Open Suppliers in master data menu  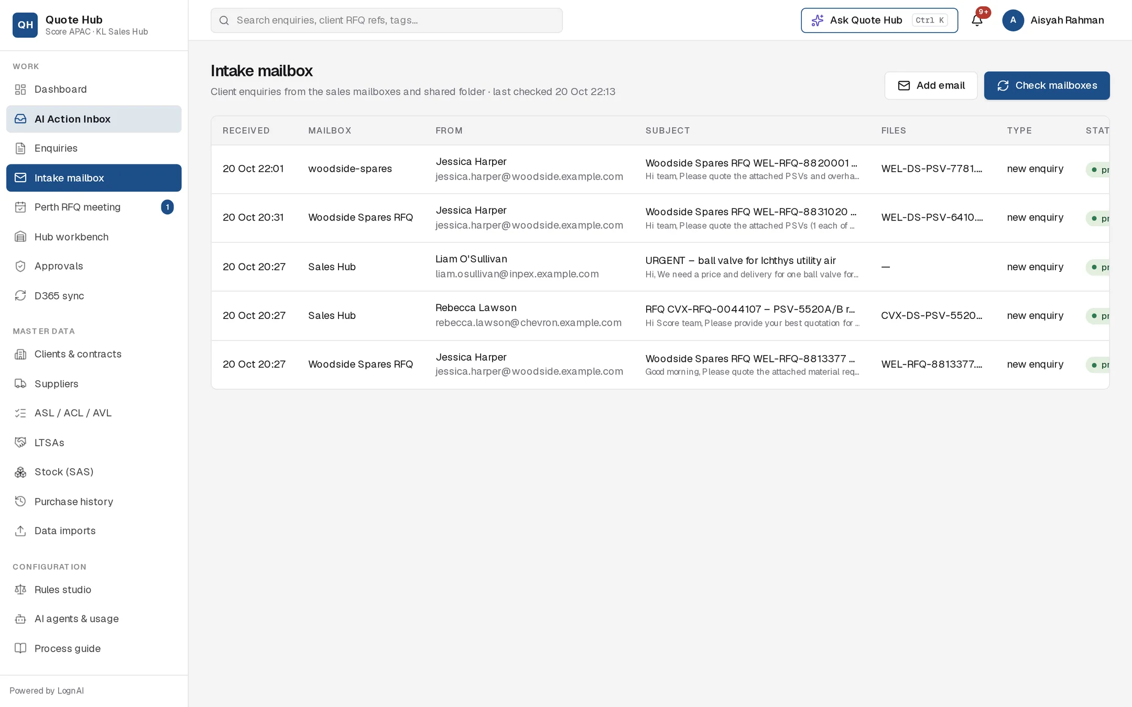(94, 384)
